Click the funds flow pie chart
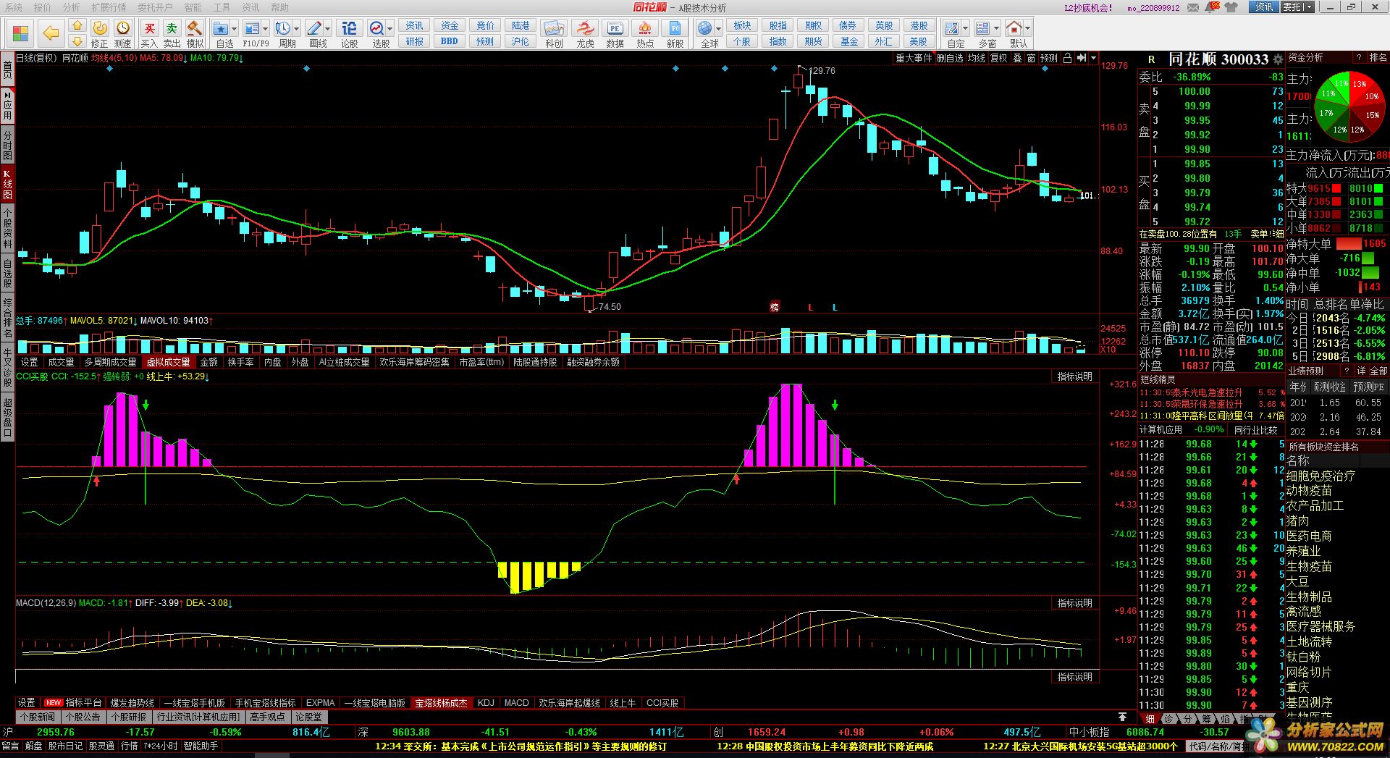 coord(1348,106)
